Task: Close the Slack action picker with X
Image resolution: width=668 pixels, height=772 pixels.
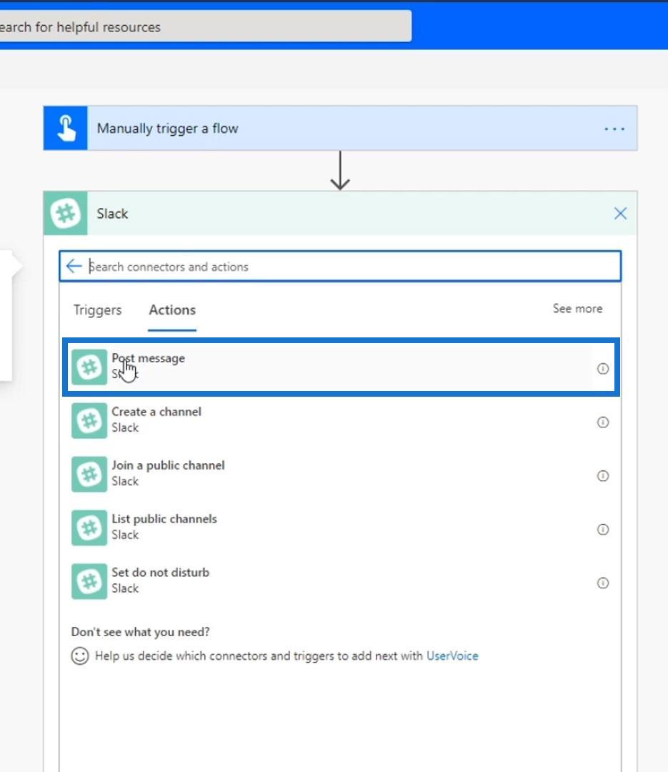Action: click(620, 214)
